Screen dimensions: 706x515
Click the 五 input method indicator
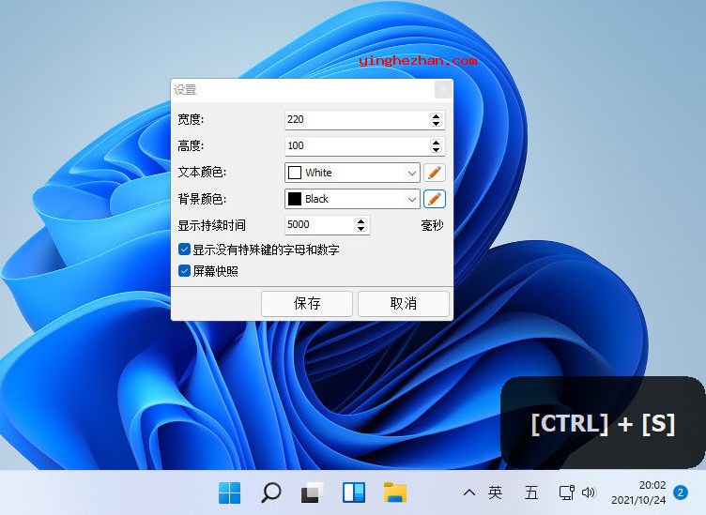point(531,493)
